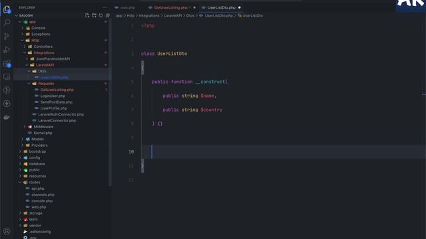Click the __construct function name in code
This screenshot has height=239, width=426.
[210, 82]
